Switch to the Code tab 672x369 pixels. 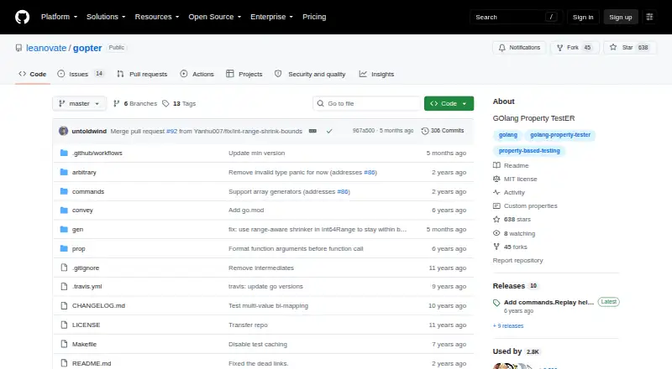click(33, 74)
